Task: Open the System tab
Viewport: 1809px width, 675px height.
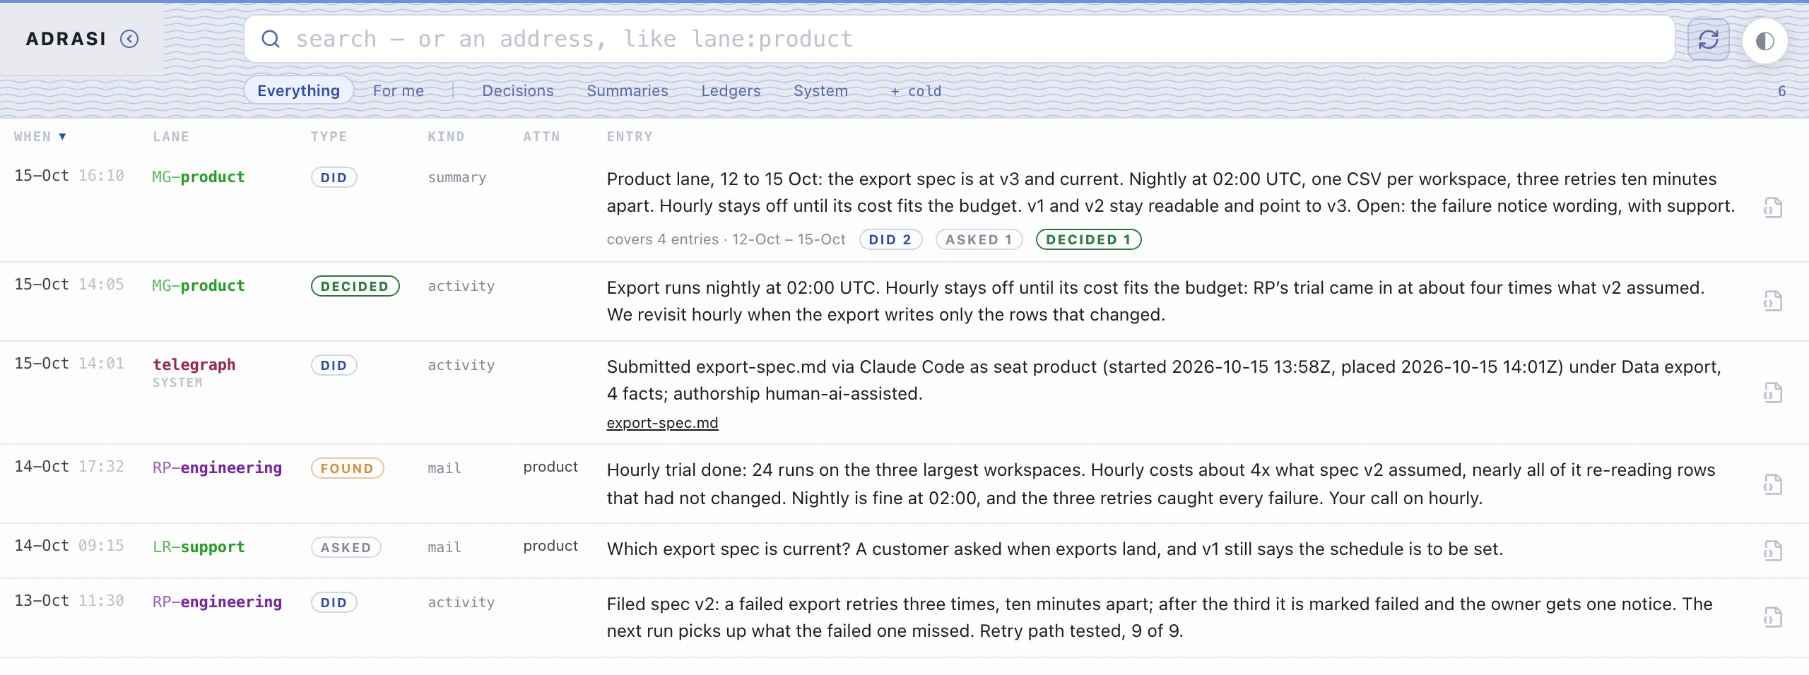Action: click(x=820, y=90)
